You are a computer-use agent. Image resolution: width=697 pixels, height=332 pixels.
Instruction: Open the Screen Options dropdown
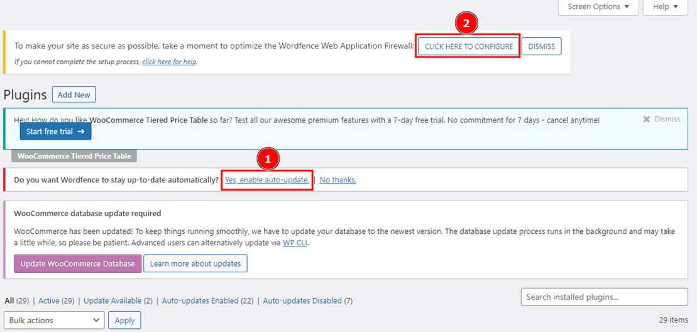coord(598,7)
